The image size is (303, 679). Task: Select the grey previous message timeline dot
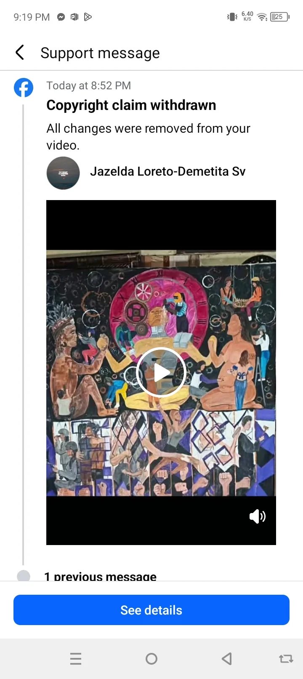[x=24, y=576]
